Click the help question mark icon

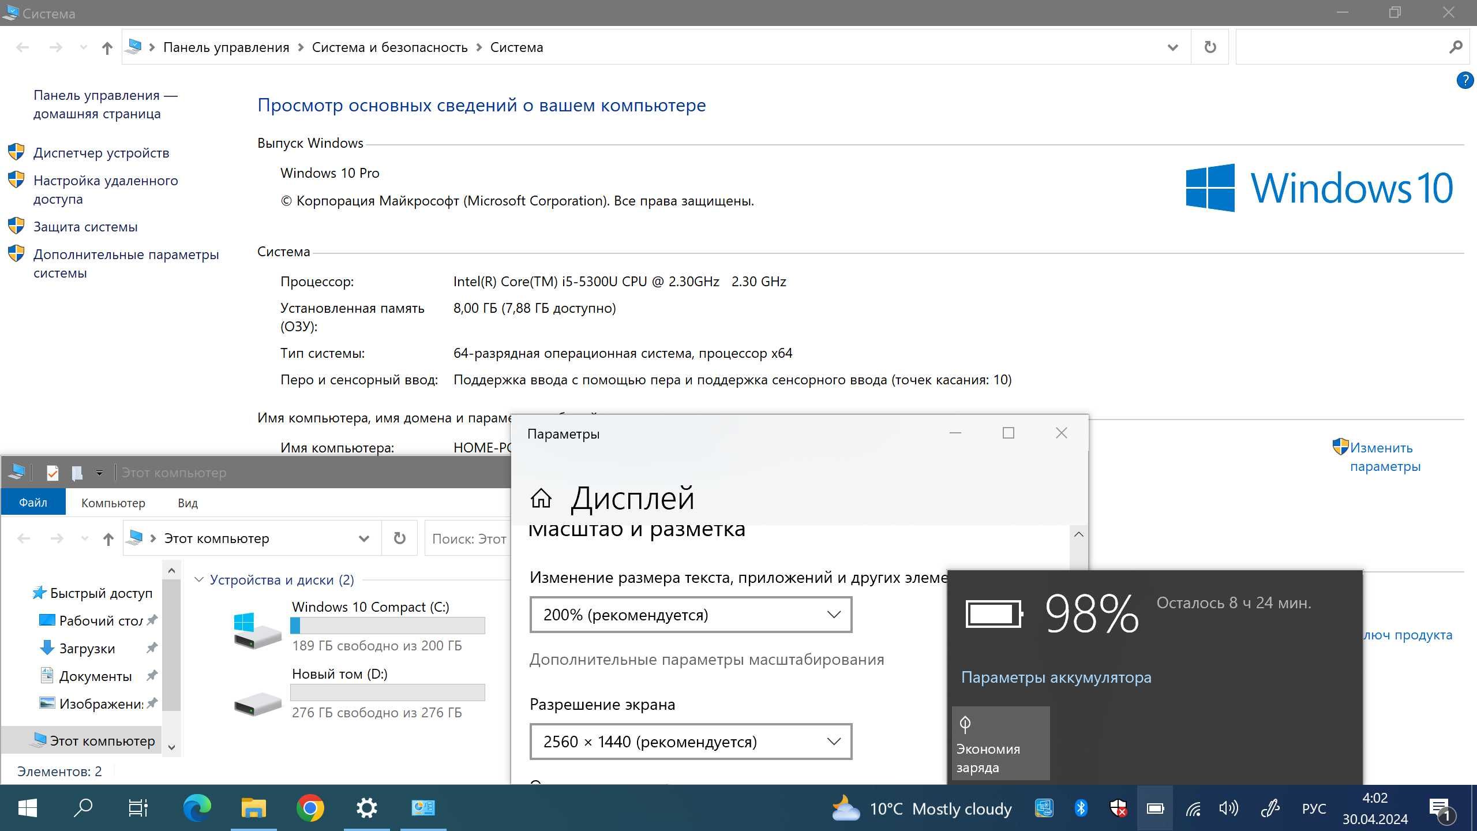1464,80
